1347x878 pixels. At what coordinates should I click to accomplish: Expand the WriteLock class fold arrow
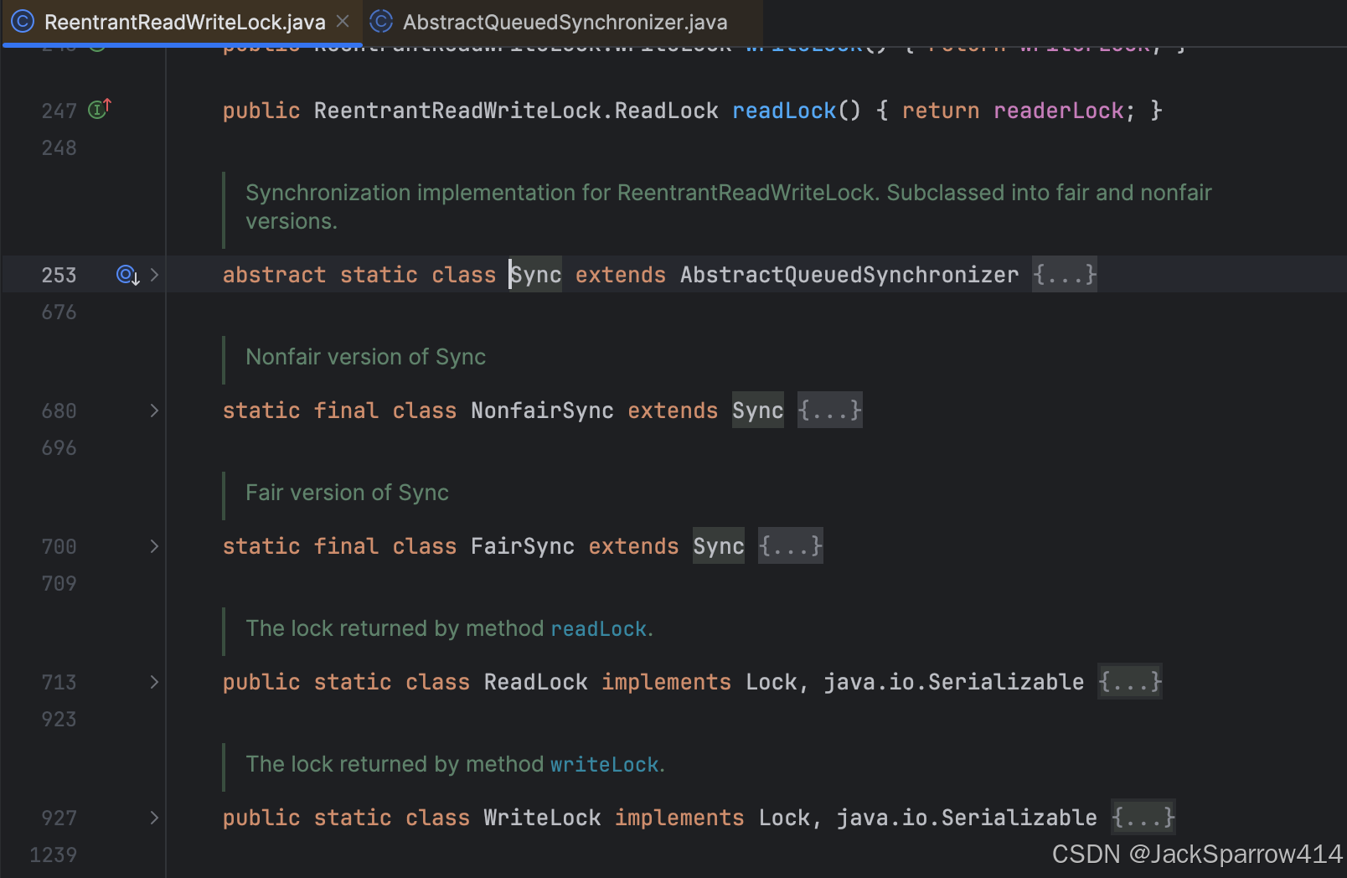154,818
